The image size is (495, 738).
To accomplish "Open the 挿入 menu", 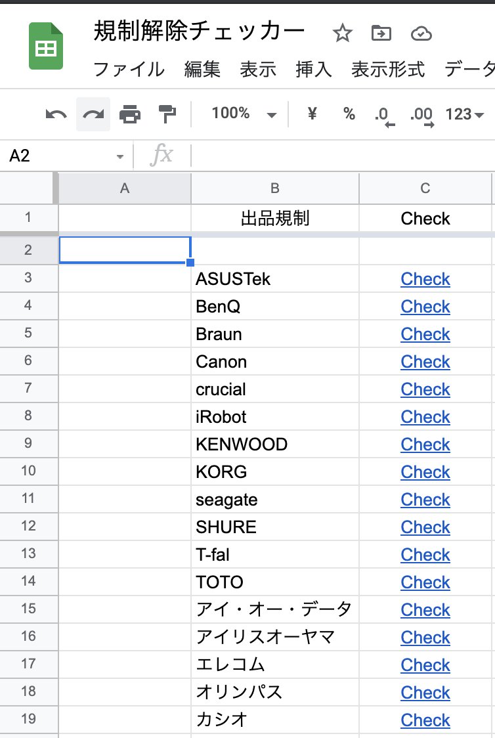I will (313, 69).
